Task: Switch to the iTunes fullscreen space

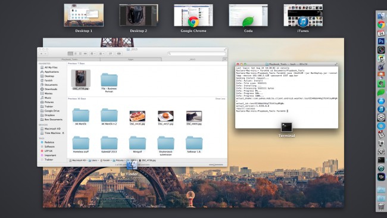Action: (x=303, y=15)
